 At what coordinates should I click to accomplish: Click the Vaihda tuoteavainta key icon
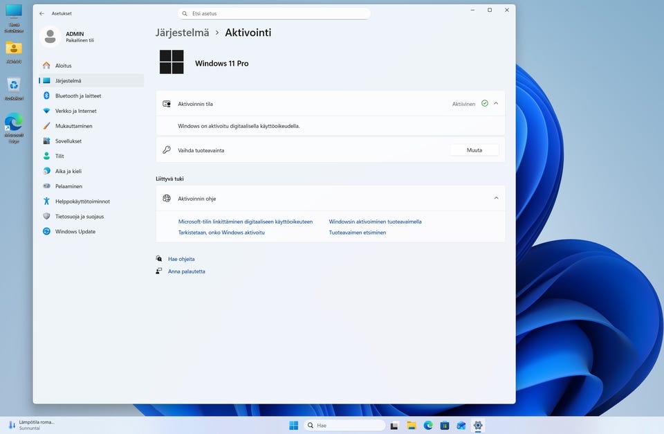[167, 150]
